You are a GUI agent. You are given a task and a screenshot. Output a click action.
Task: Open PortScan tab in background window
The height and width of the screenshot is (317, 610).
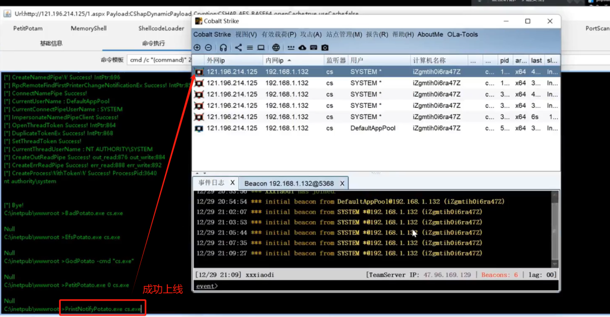[x=597, y=29]
